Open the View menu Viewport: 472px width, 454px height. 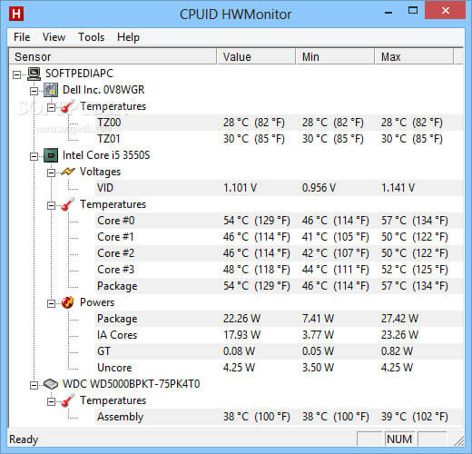tap(54, 37)
